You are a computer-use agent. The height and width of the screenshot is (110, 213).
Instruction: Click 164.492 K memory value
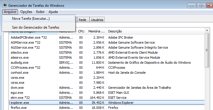[x=97, y=98]
